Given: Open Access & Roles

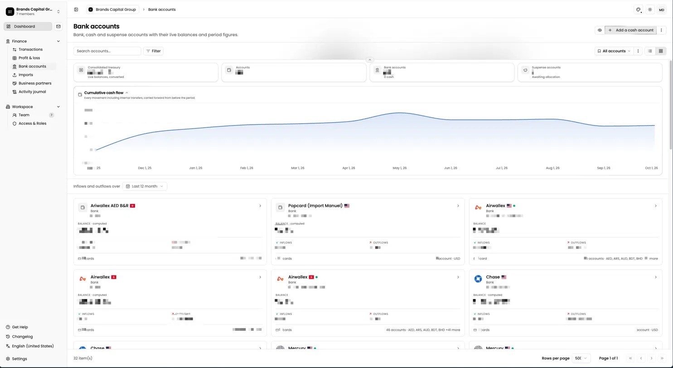Looking at the screenshot, I should (x=32, y=124).
